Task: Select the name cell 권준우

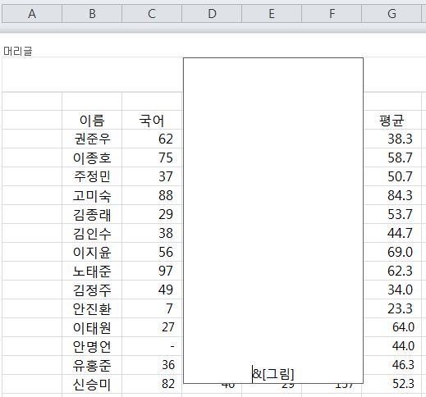Action: point(92,139)
